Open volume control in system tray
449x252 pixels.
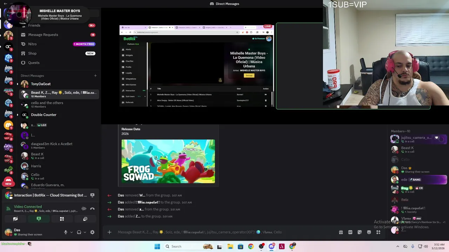(426, 246)
